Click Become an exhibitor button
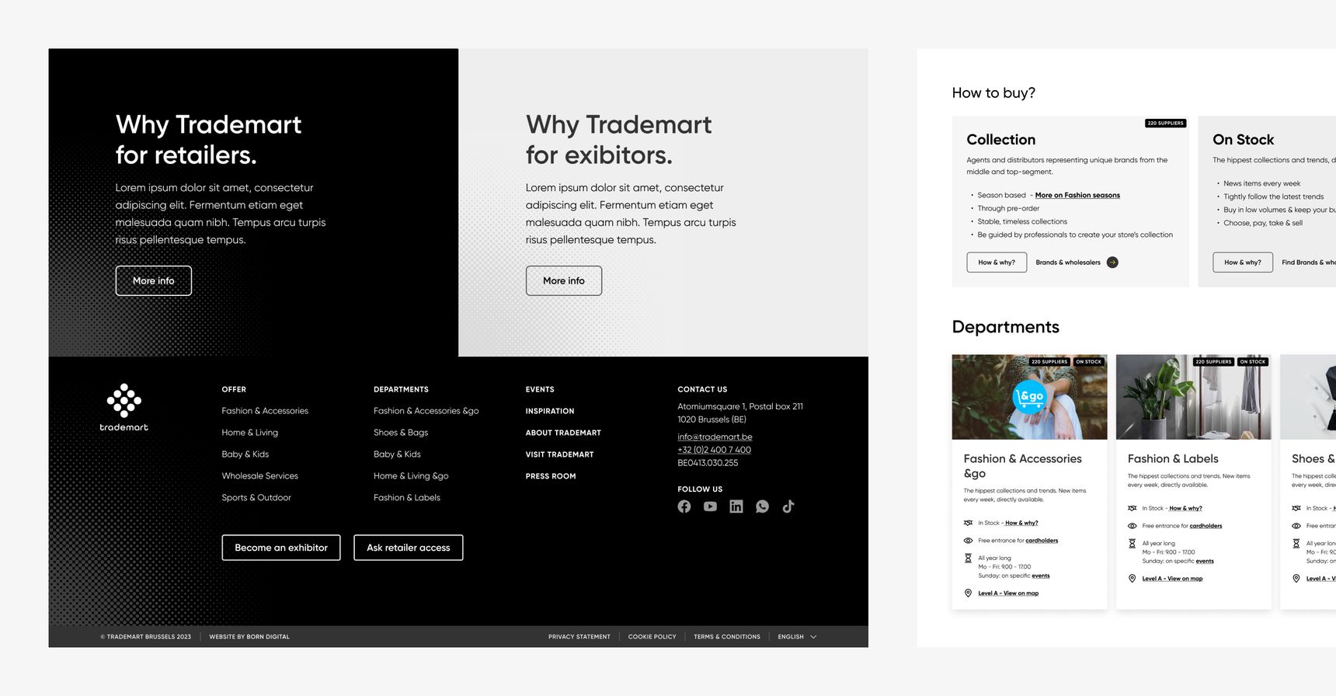 click(281, 548)
